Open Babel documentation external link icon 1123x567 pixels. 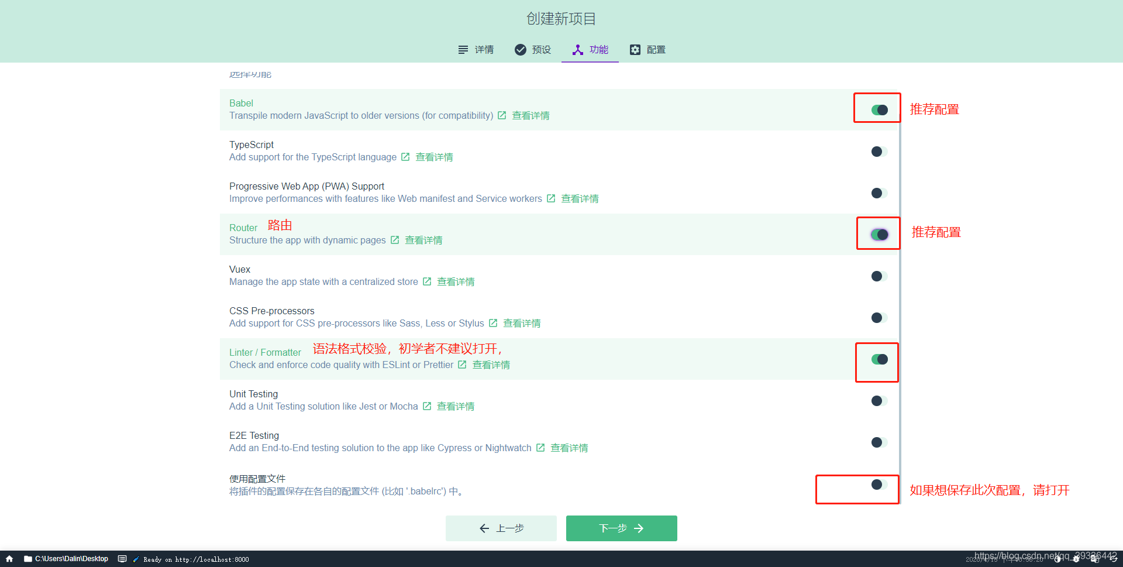pyautogui.click(x=502, y=115)
